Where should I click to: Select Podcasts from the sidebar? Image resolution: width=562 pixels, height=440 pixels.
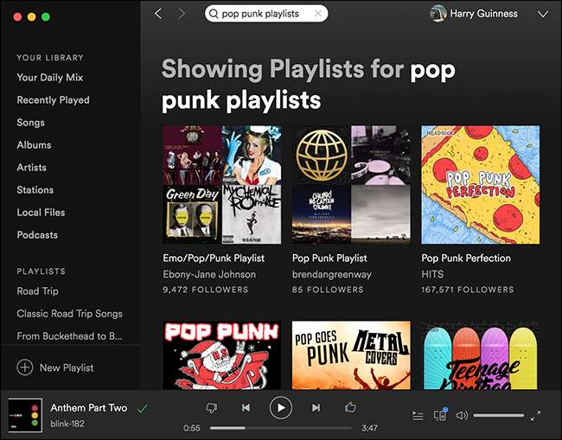tap(37, 235)
